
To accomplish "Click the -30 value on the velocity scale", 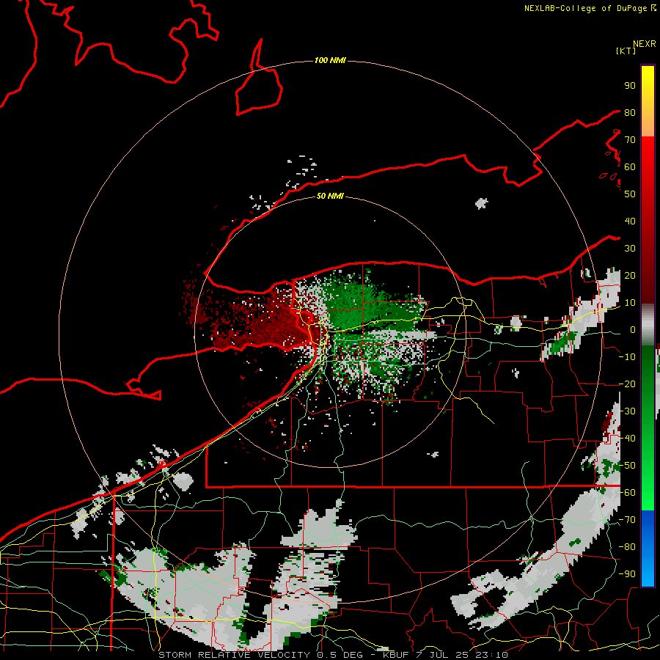I will (627, 411).
